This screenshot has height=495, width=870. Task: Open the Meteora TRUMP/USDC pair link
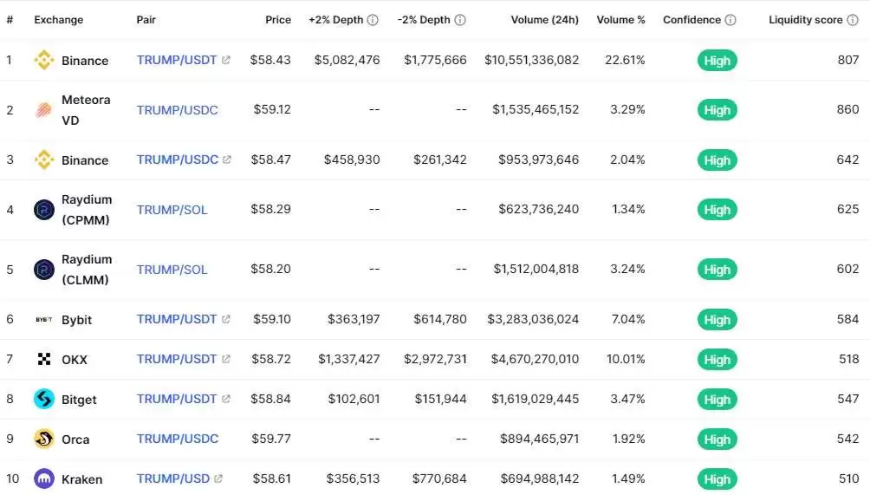[177, 110]
